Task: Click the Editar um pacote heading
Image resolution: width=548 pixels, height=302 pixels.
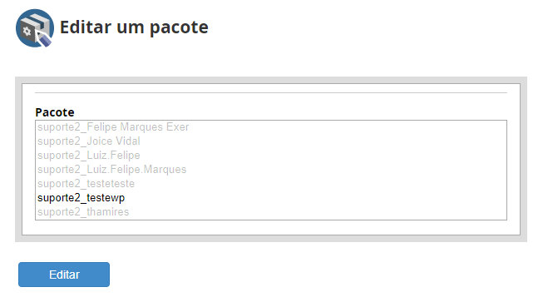Action: click(134, 27)
